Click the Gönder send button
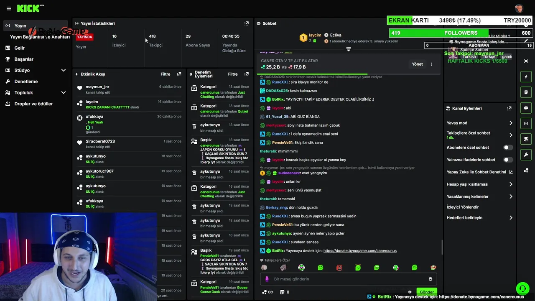Image resolution: width=535 pixels, height=301 pixels. (427, 292)
